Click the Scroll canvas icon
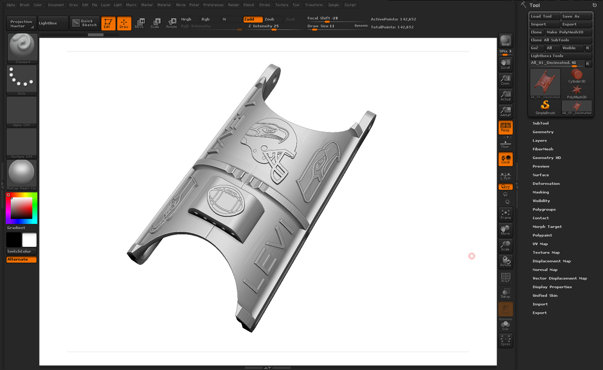 (506, 64)
